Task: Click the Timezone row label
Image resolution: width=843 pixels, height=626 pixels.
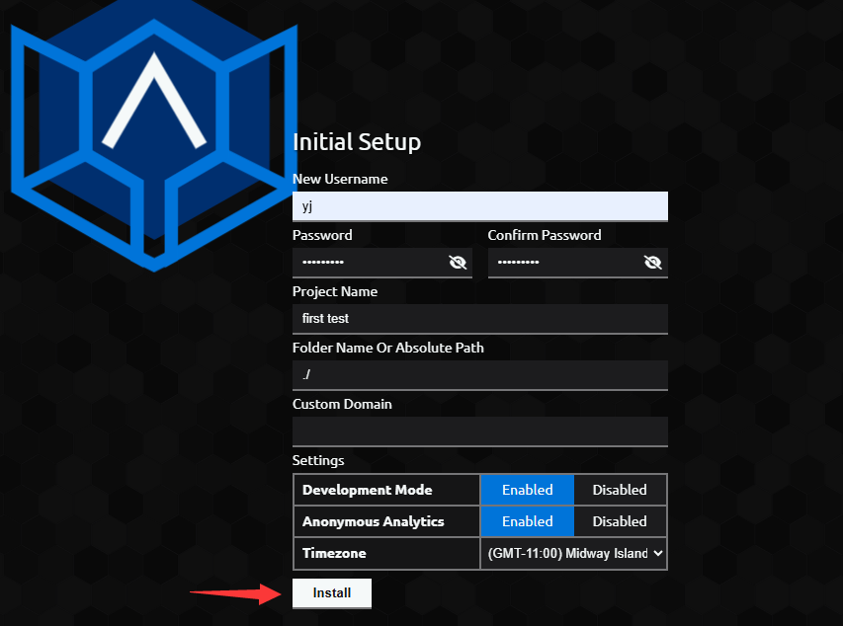Action: click(334, 553)
